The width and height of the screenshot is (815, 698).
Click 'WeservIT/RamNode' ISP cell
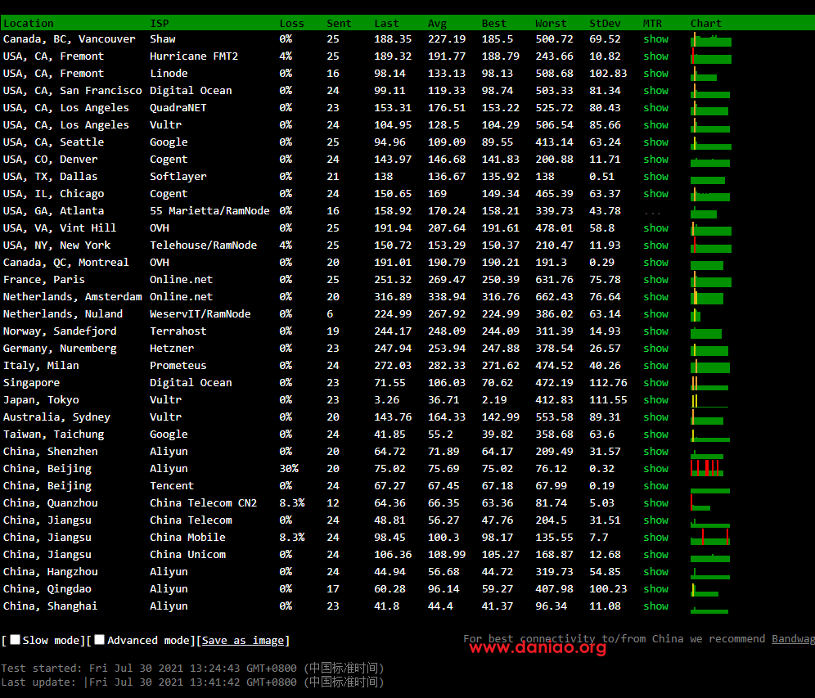[200, 314]
